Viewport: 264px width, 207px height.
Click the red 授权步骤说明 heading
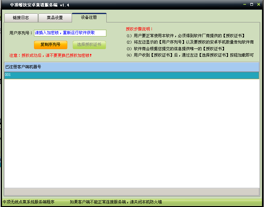(139, 29)
